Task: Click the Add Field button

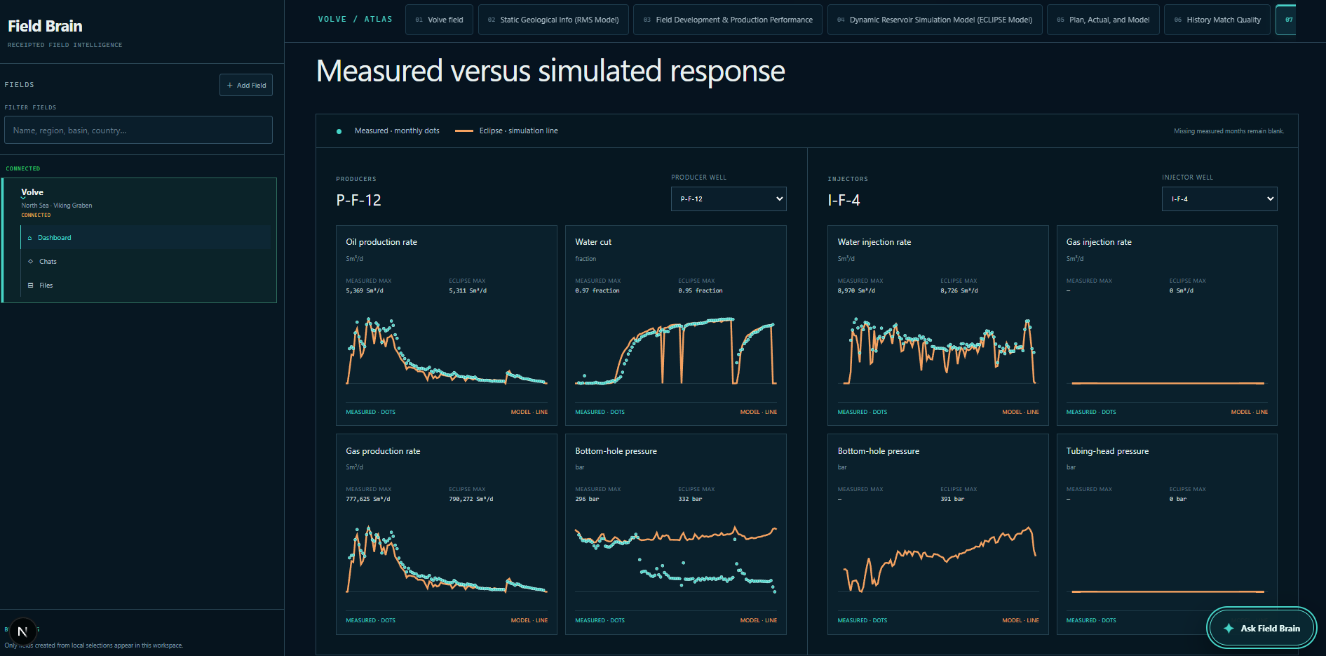Action: 246,86
